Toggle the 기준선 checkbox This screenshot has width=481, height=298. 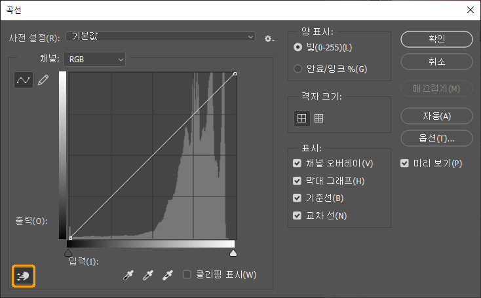click(x=297, y=198)
